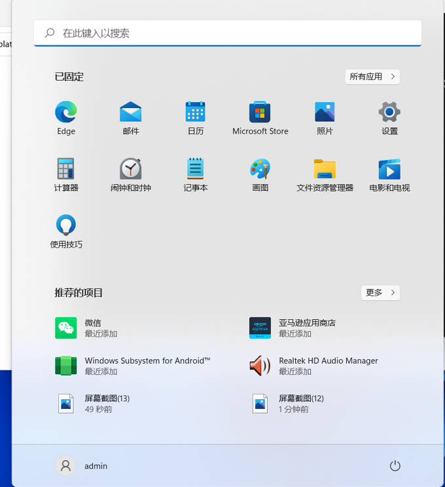The height and width of the screenshot is (487, 445).
Task: Open the 屏幕截图(12) file icon
Action: coord(260,404)
